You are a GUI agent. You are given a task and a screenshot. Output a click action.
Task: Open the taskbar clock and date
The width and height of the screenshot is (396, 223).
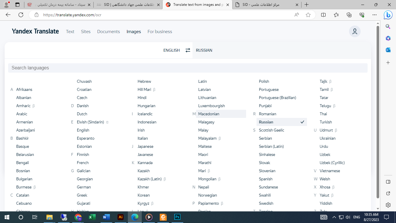point(372,217)
